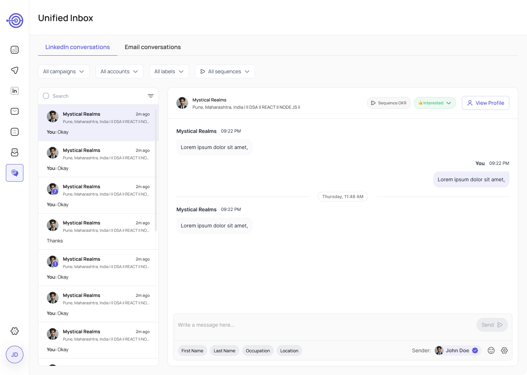Click the JD user avatar

(x=15, y=354)
